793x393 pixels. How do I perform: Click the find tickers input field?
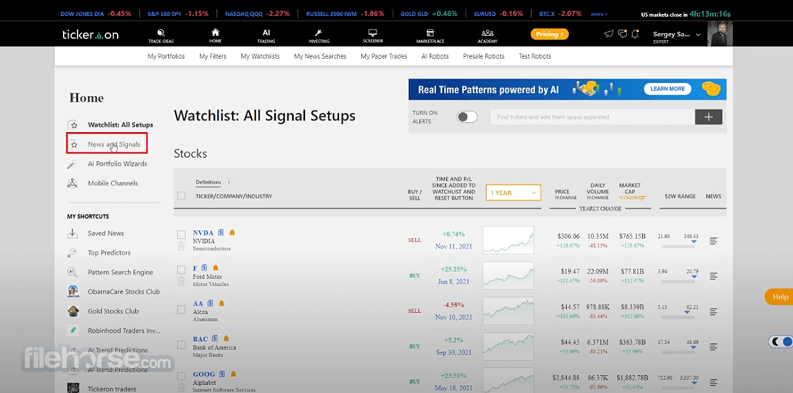593,117
